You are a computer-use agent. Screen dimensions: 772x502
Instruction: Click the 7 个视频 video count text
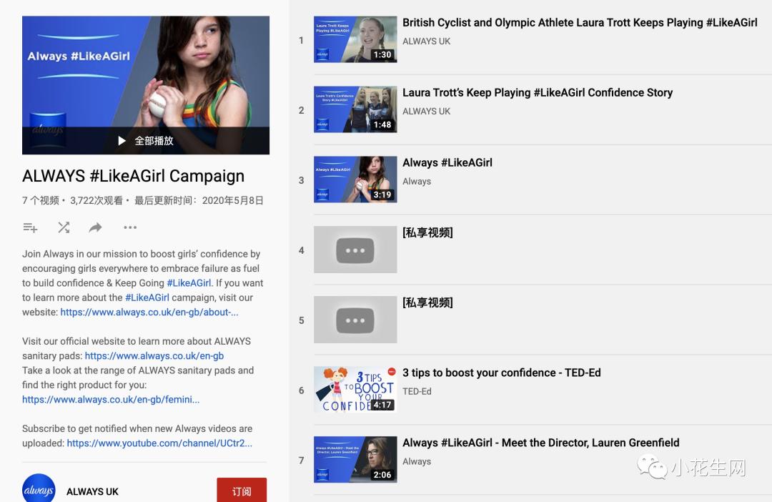tap(40, 200)
